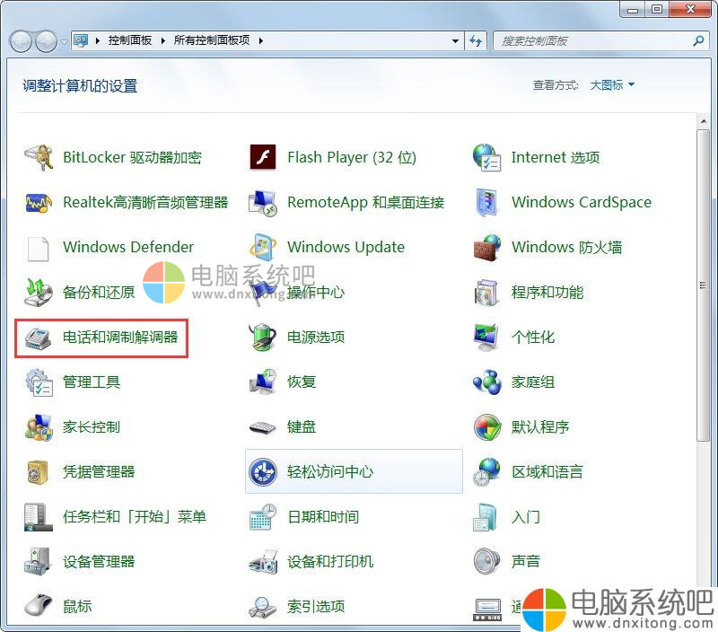718x632 pixels.
Task: Click the Back navigation button
Action: click(x=21, y=41)
